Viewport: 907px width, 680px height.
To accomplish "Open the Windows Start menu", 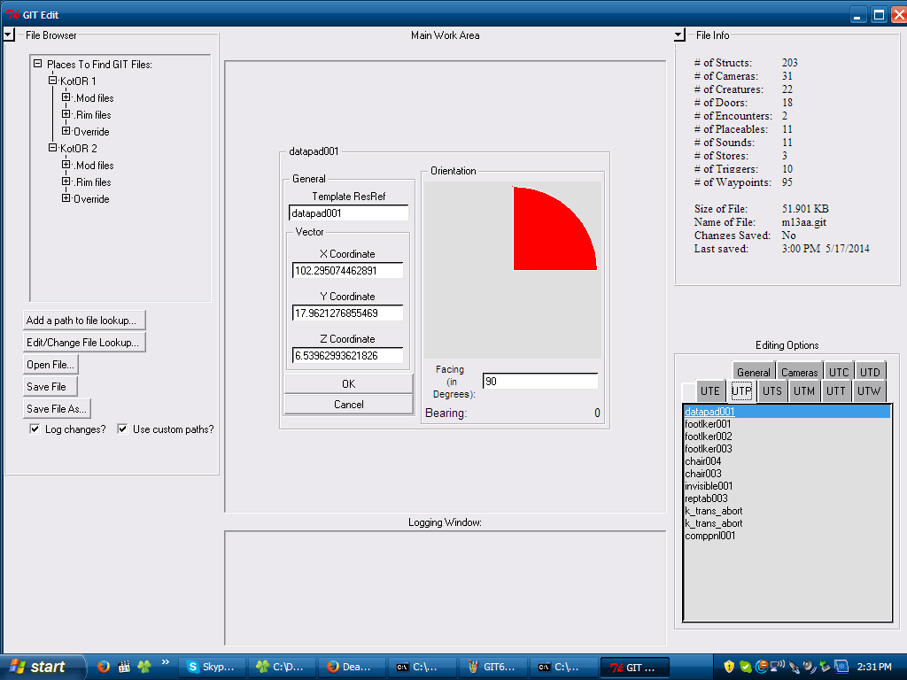I will tap(42, 667).
